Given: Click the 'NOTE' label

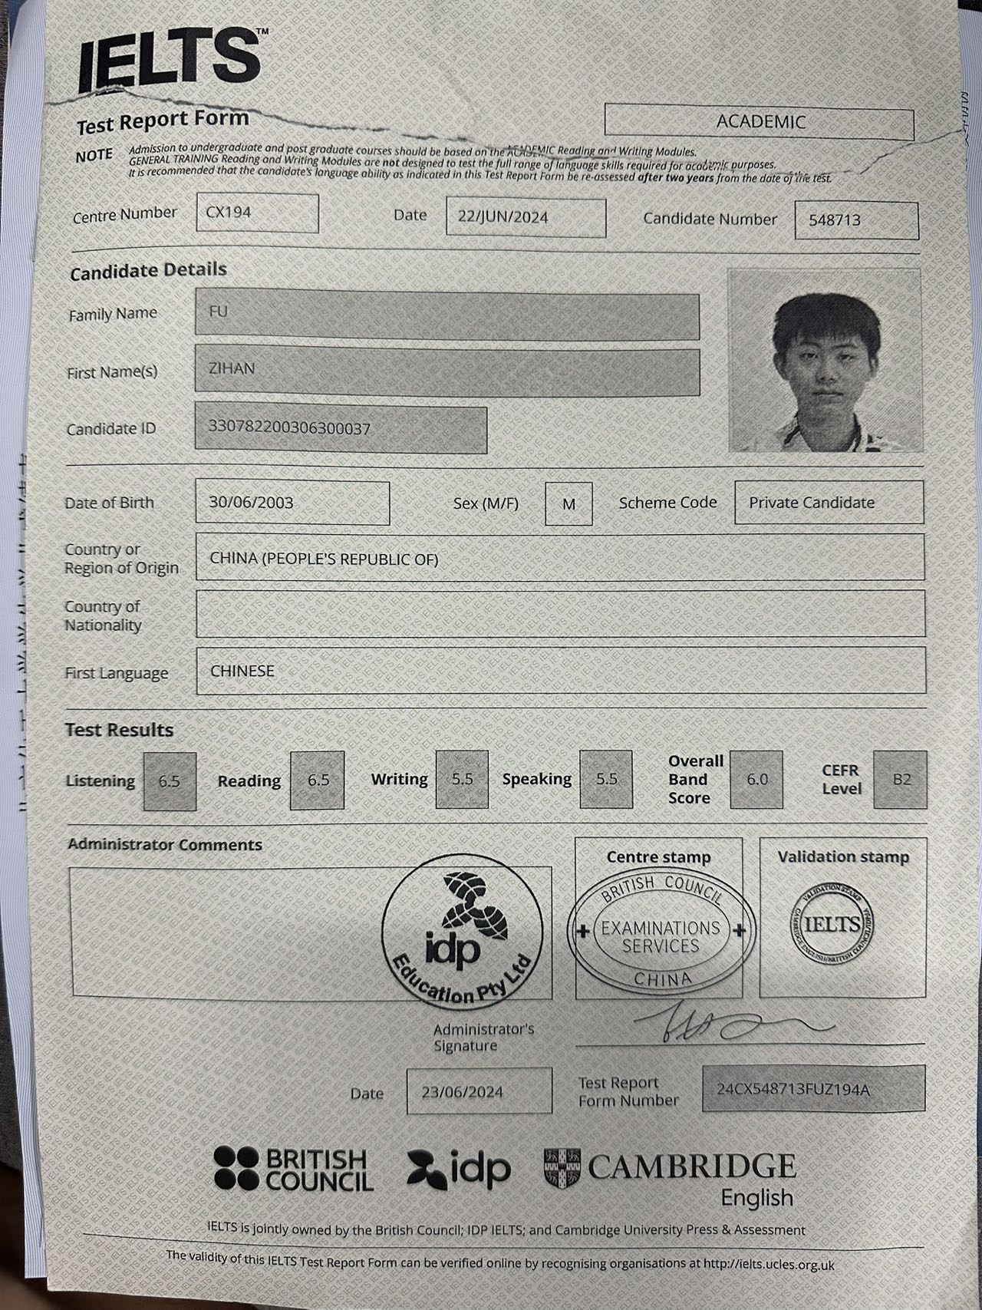Looking at the screenshot, I should click(94, 156).
